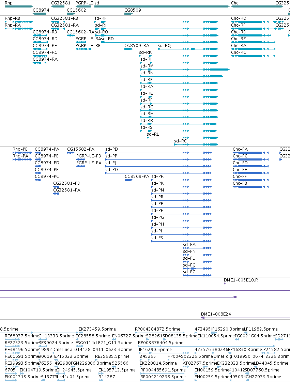Image resolution: width=290 pixels, height=382 pixels.
Task: Select the Chc-RE transcript label
Action: [x=238, y=39]
